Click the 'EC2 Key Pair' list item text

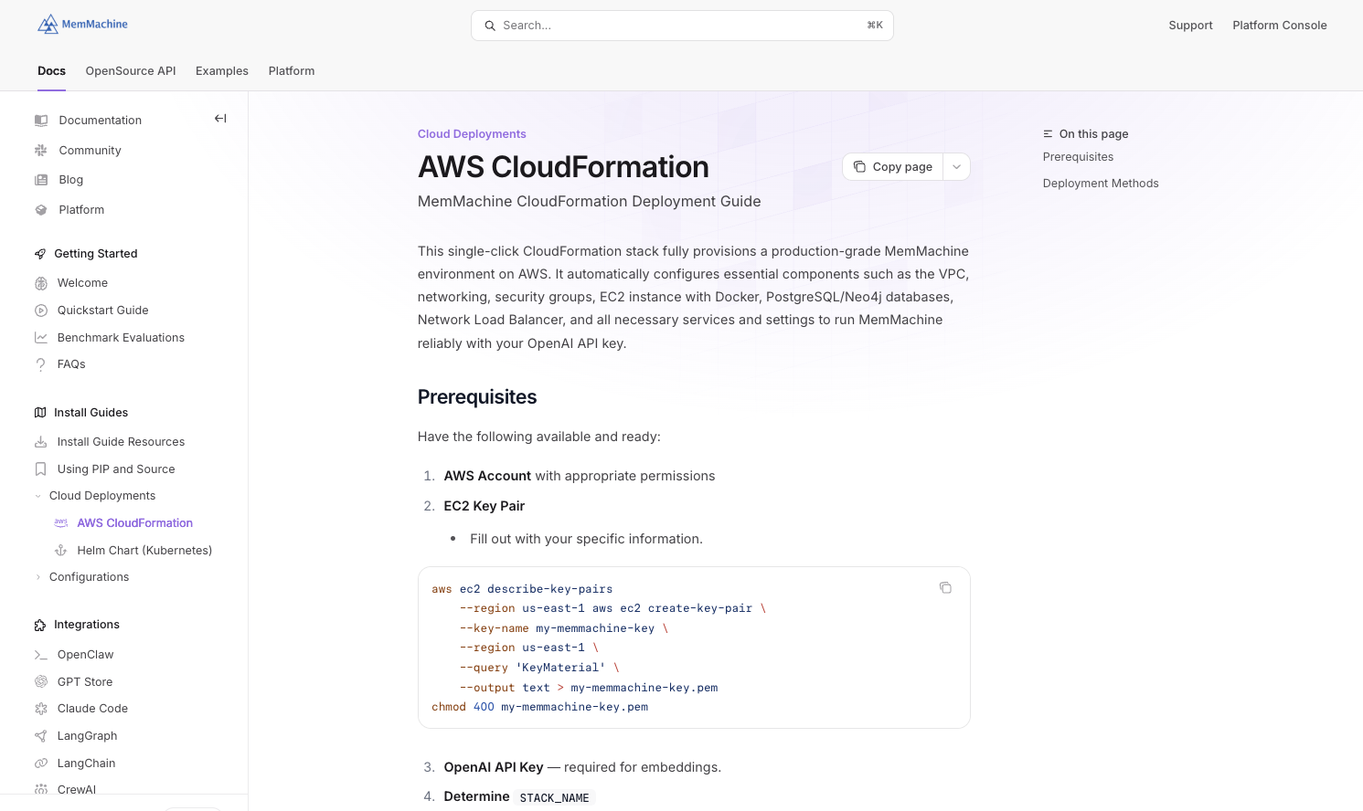point(485,506)
